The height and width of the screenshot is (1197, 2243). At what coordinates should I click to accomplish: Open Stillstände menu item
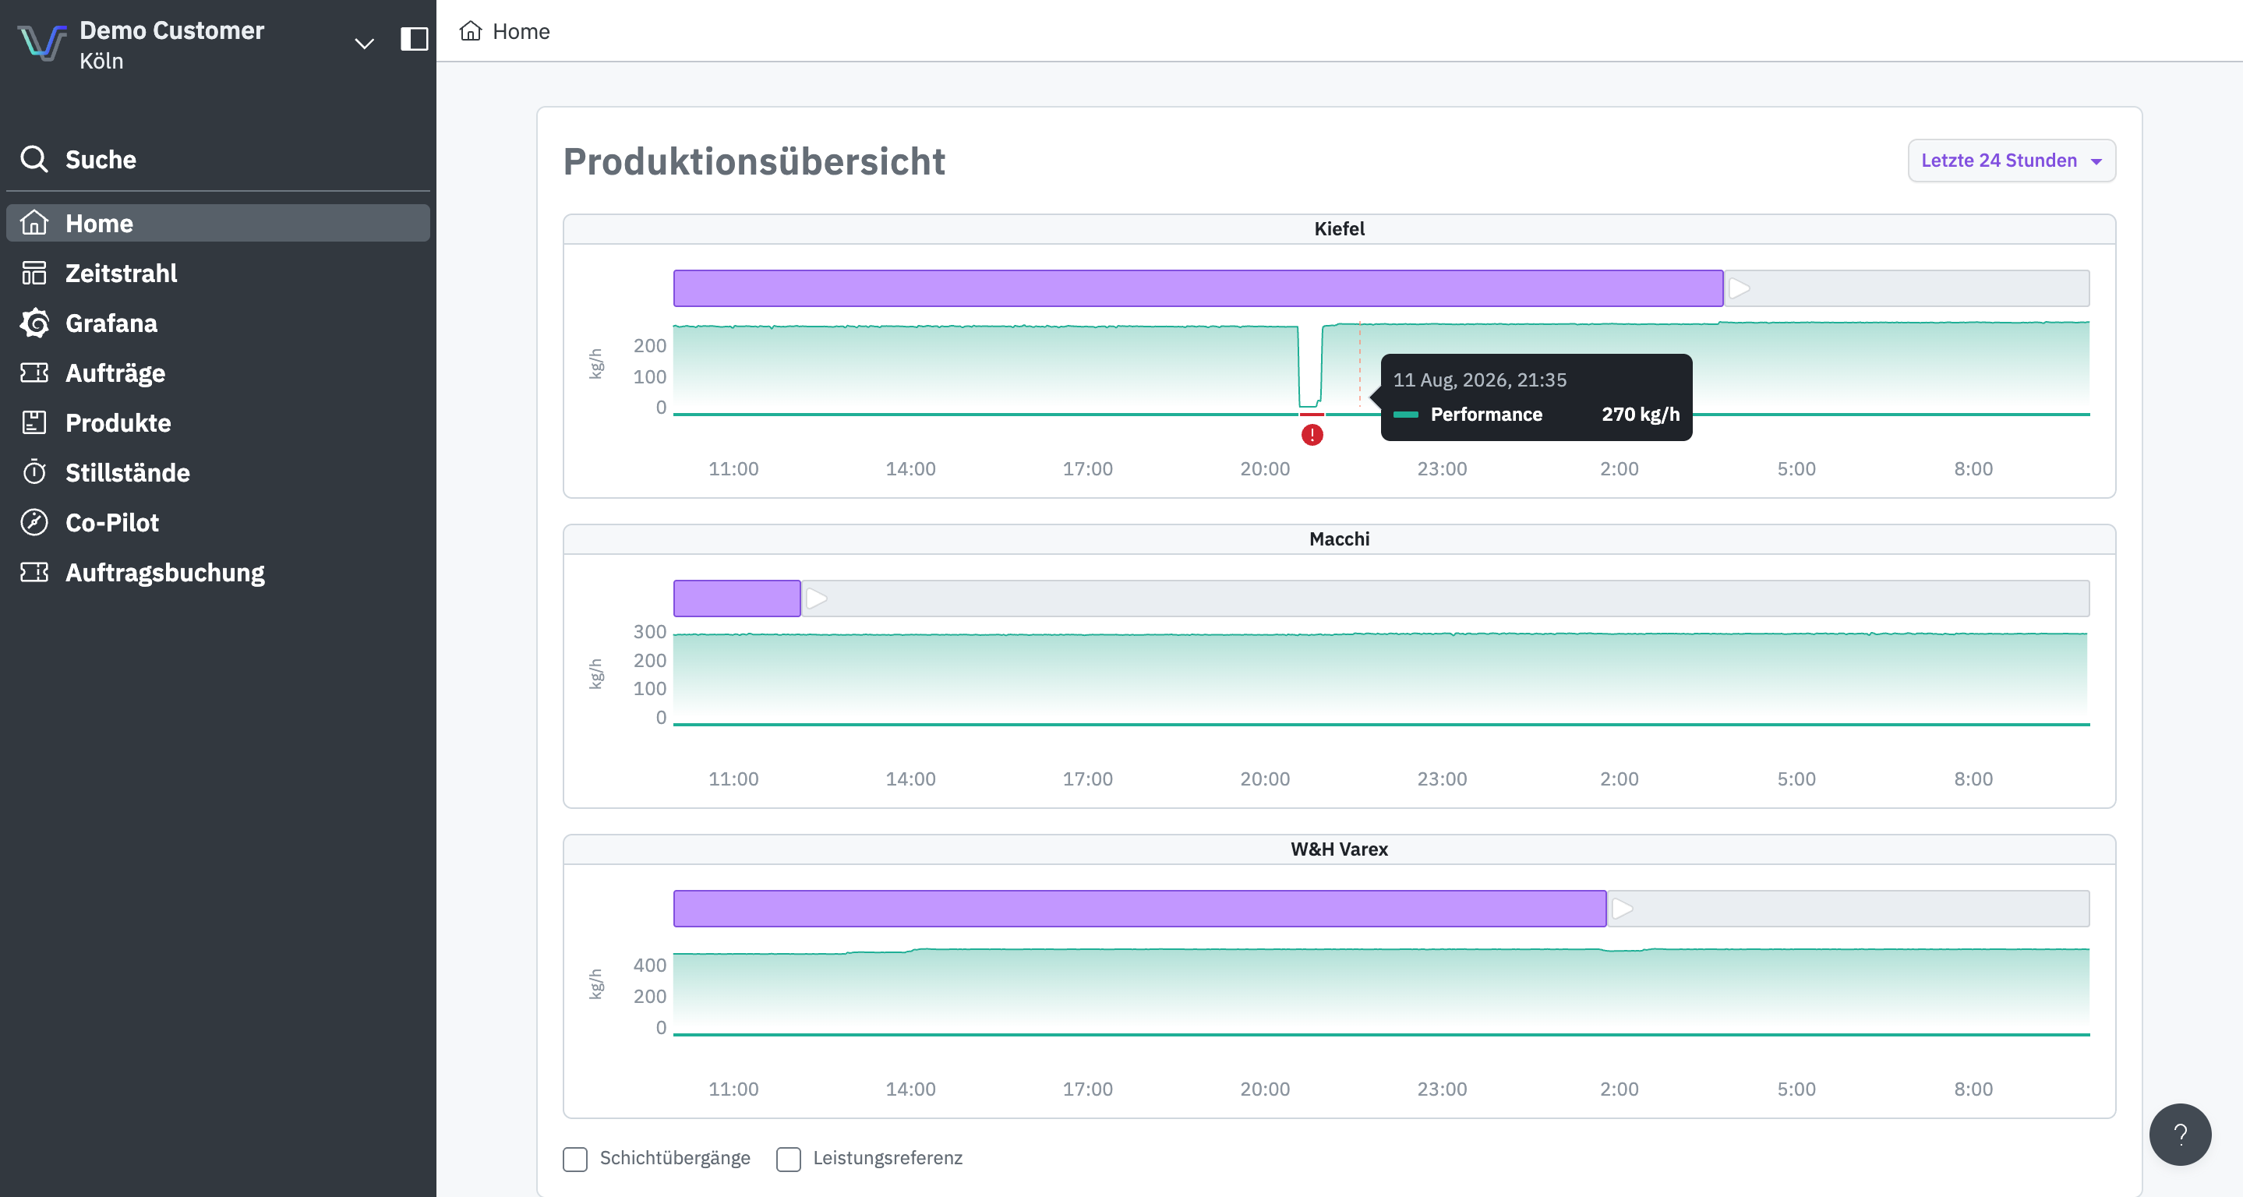click(217, 471)
